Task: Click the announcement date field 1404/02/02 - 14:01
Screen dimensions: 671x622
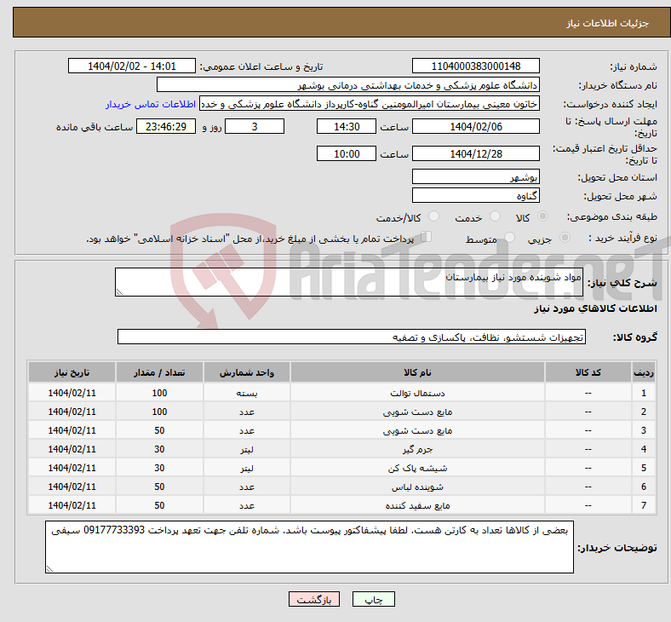Action: pyautogui.click(x=132, y=66)
